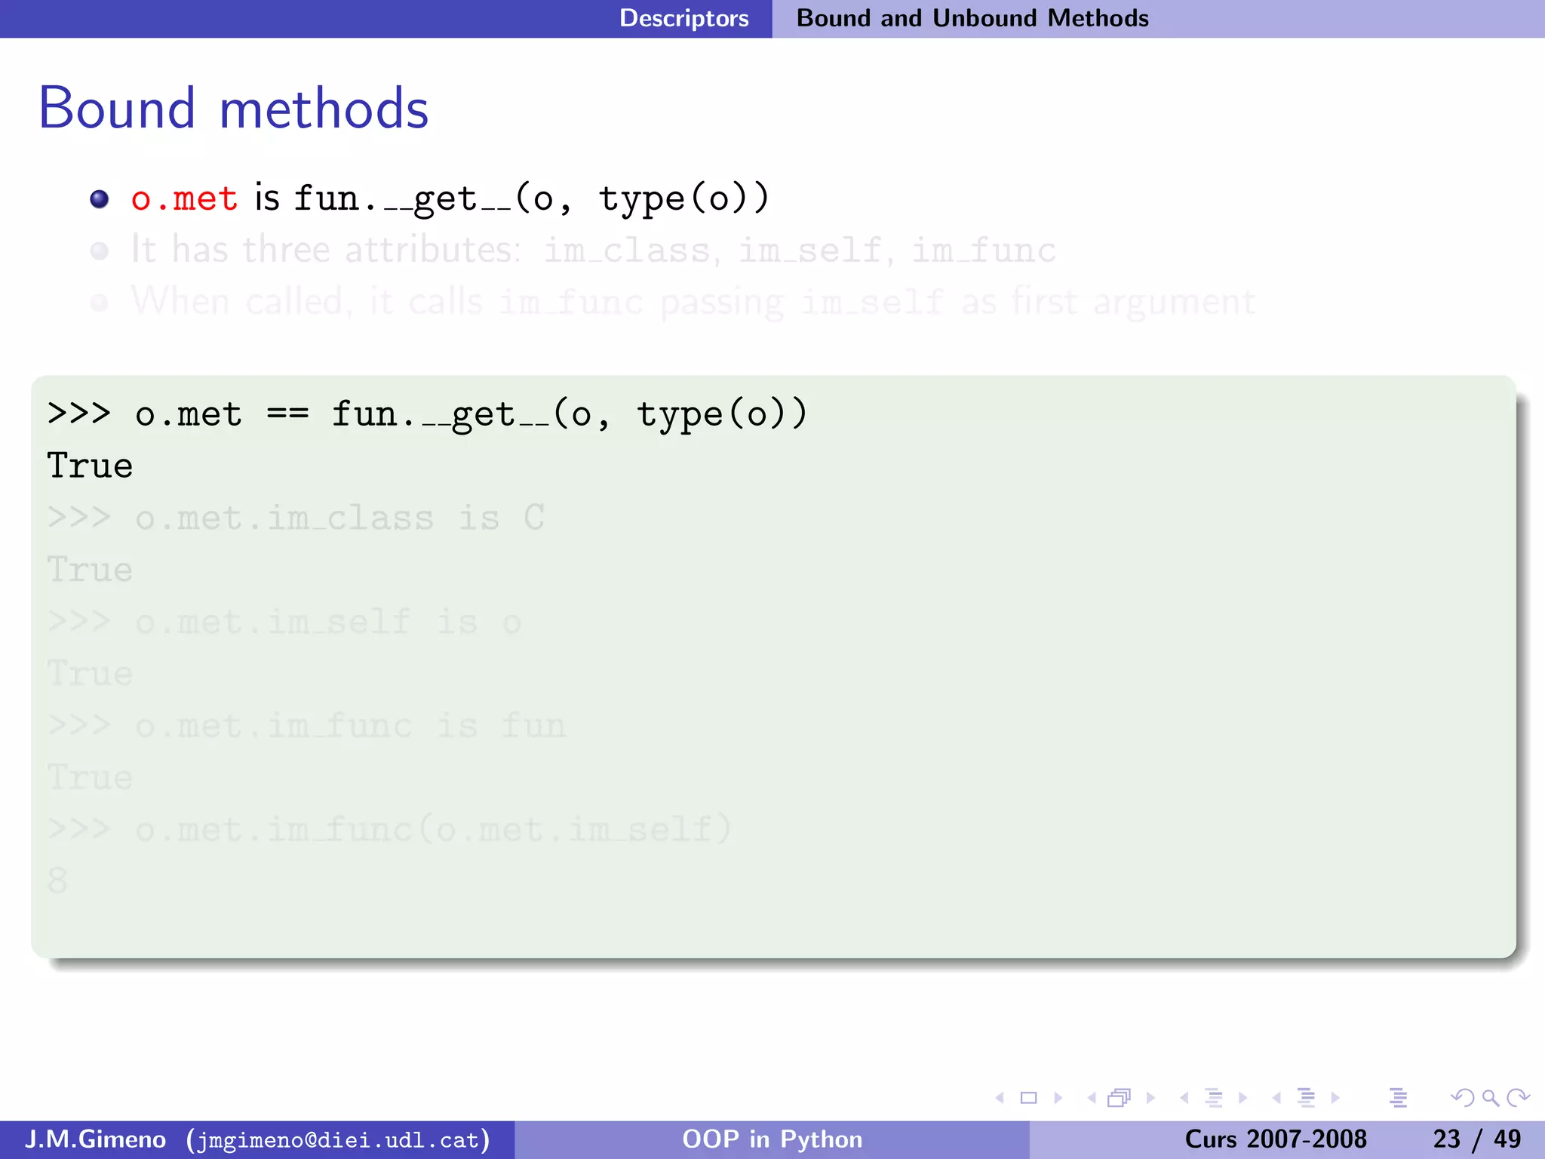
Task: Jump to the previous section arrow
Action: pos(1276,1098)
